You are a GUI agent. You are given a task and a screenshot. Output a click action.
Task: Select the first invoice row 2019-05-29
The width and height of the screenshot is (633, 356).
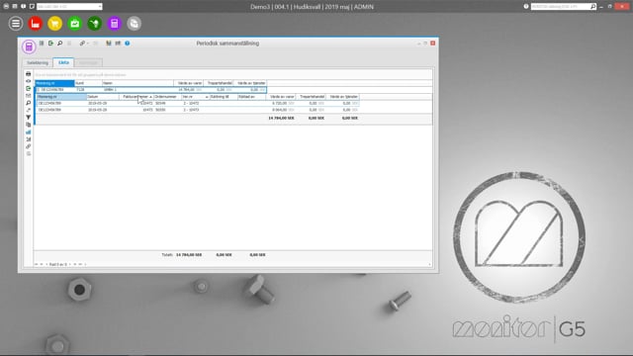click(x=198, y=103)
